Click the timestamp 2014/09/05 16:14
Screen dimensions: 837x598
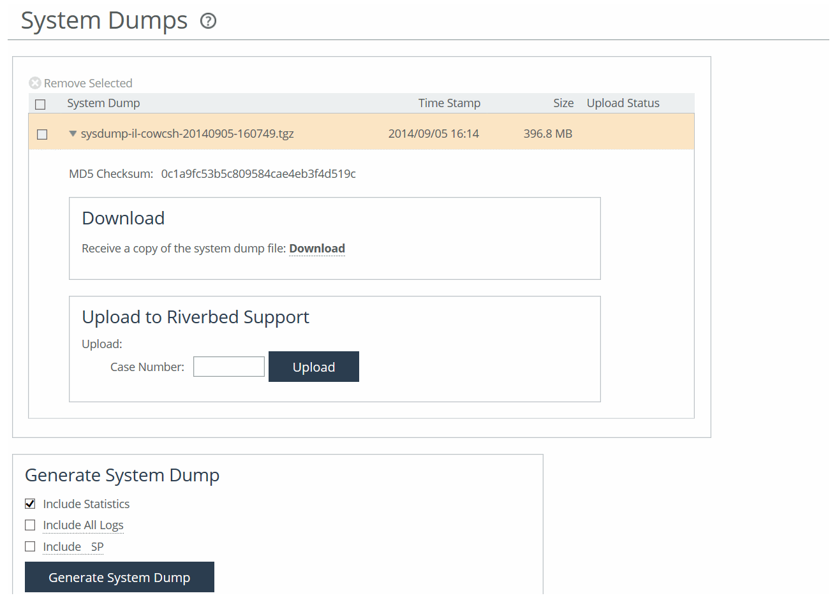pyautogui.click(x=434, y=134)
